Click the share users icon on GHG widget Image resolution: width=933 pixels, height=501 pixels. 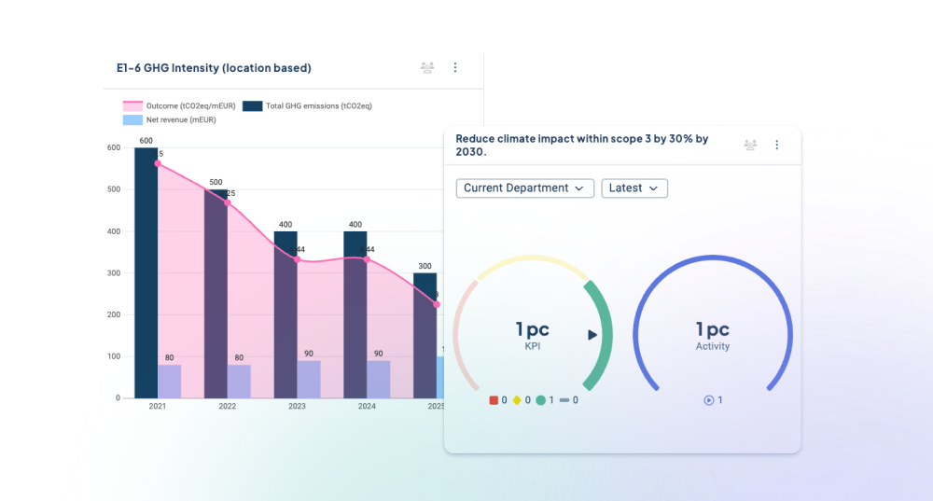[427, 67]
